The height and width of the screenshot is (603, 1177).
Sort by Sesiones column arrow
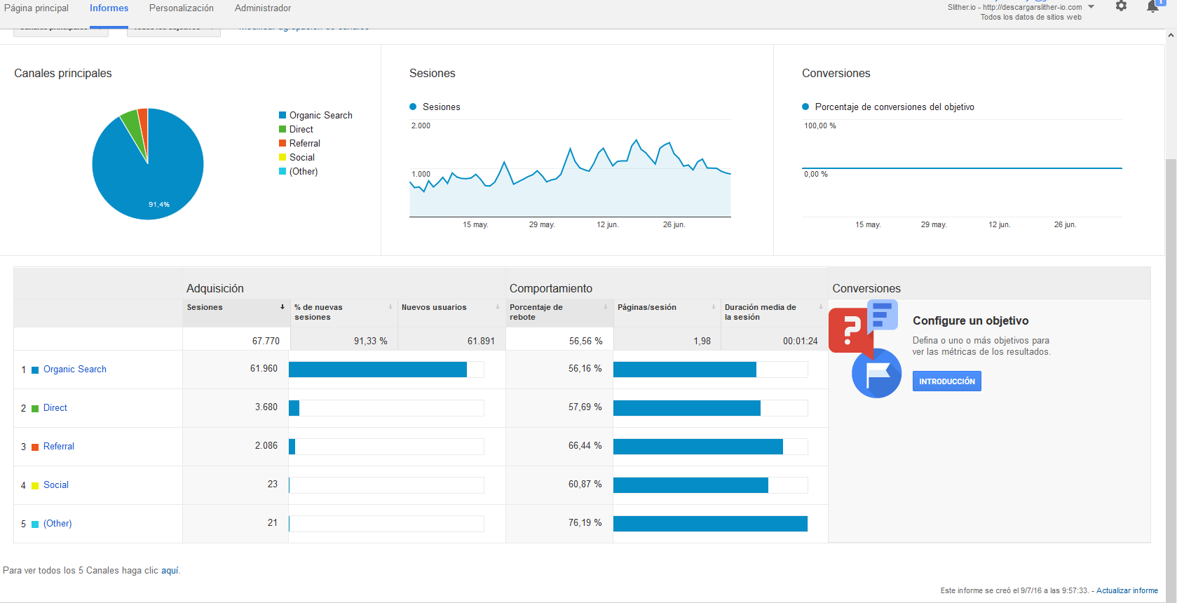coord(283,307)
